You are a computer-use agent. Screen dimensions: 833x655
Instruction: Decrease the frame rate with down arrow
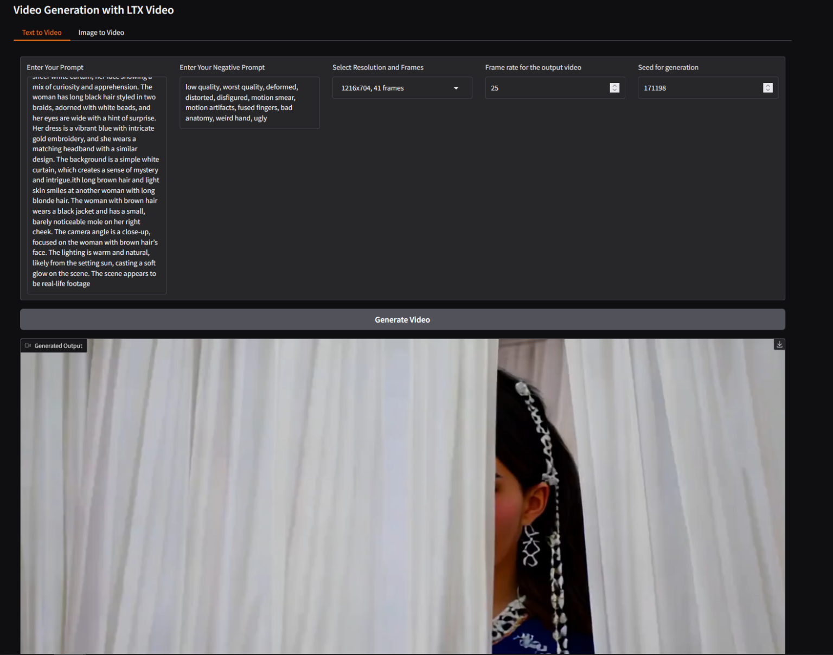click(x=614, y=90)
